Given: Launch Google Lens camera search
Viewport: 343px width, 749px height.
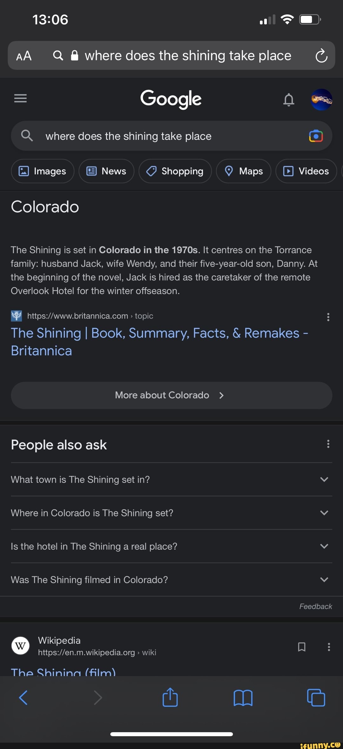Looking at the screenshot, I should (316, 136).
